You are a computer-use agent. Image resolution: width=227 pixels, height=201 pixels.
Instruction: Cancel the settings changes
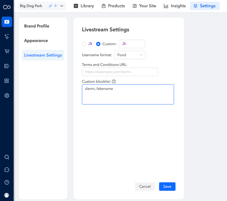pyautogui.click(x=145, y=186)
